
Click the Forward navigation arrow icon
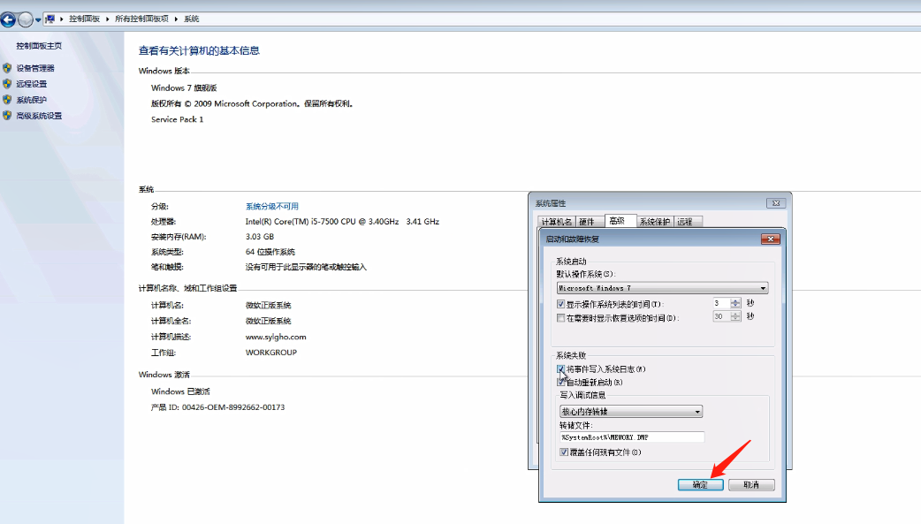point(26,19)
